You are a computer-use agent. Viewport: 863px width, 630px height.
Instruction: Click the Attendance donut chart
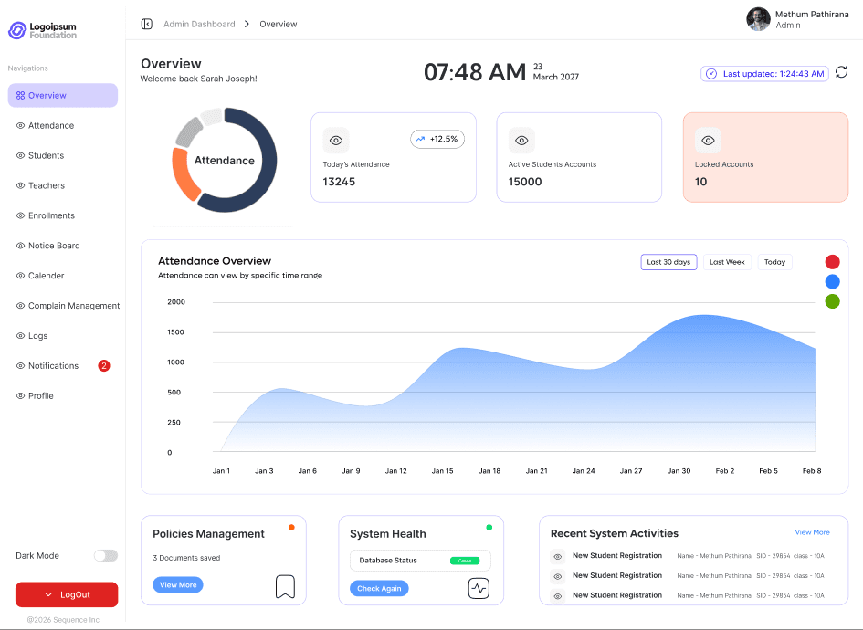pyautogui.click(x=224, y=160)
